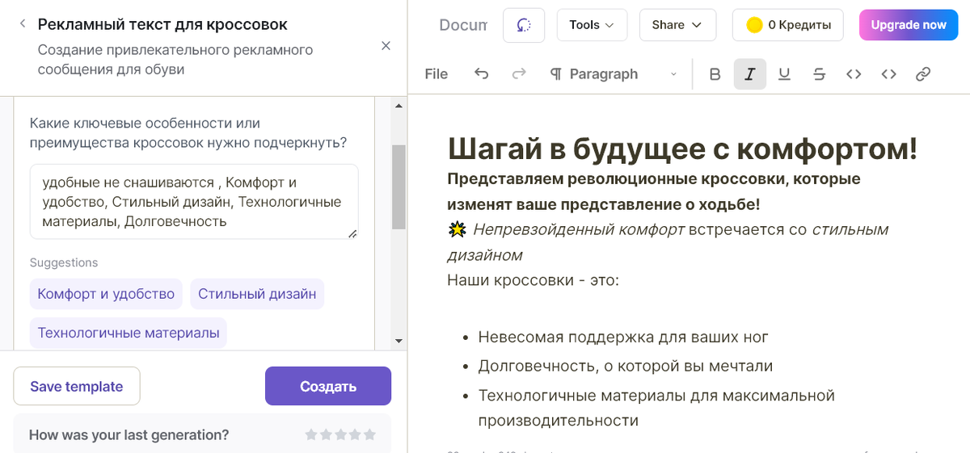The image size is (970, 453).
Task: Click the key features text input field
Action: (x=194, y=202)
